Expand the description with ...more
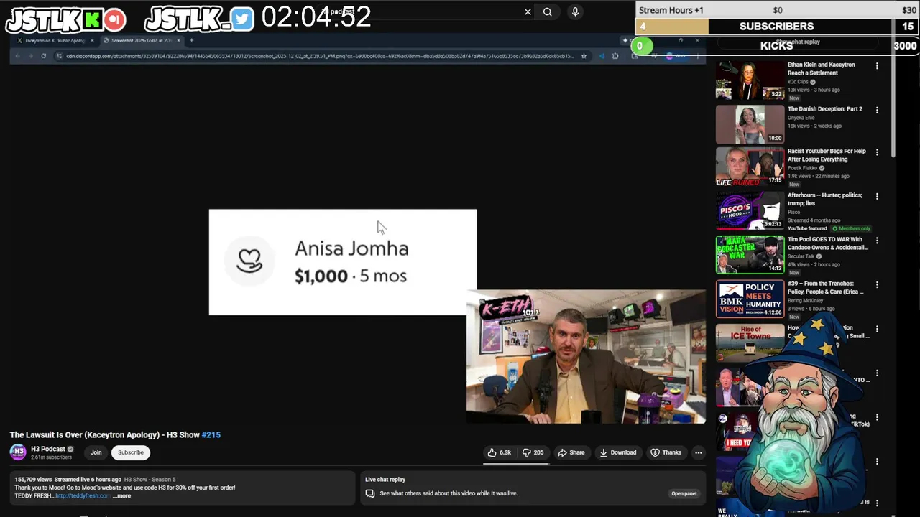 [122, 495]
